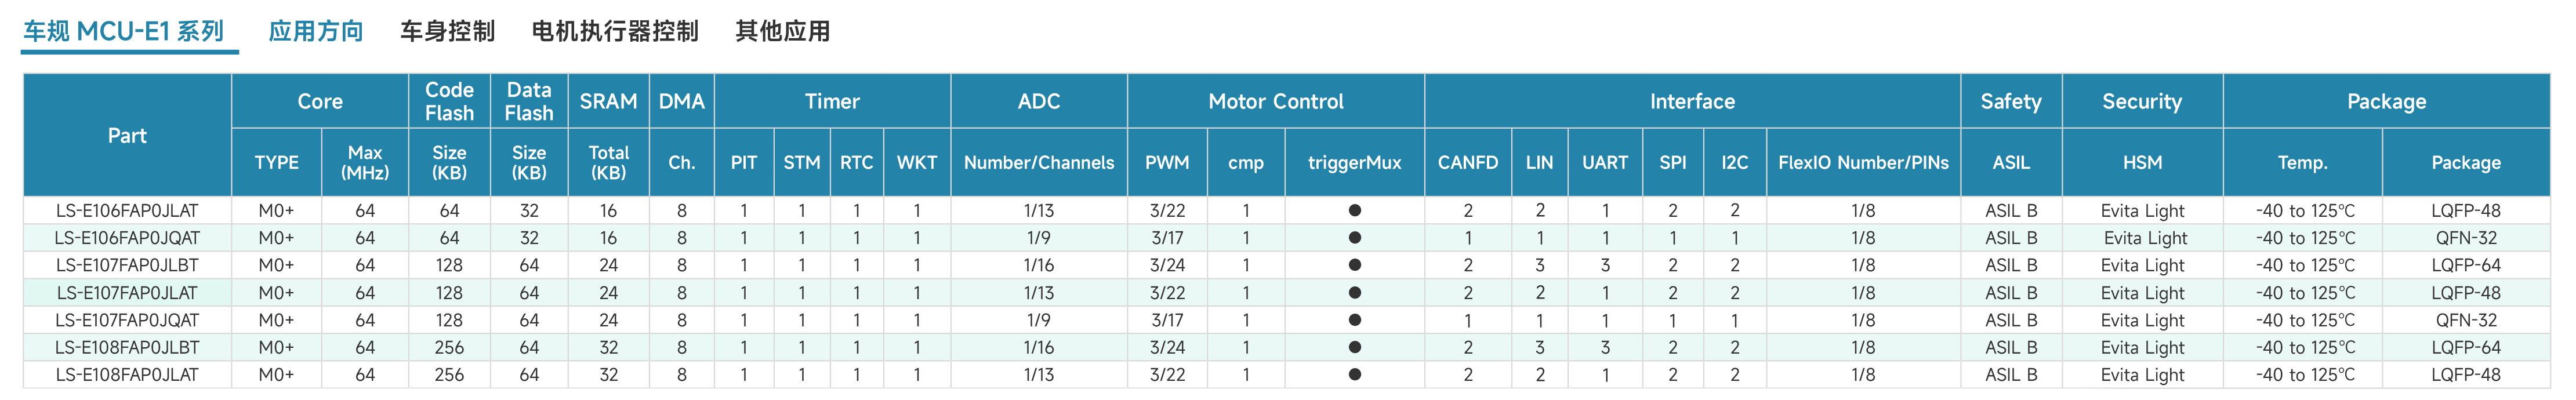
Task: Open the 其他应用 tab
Action: 782,31
